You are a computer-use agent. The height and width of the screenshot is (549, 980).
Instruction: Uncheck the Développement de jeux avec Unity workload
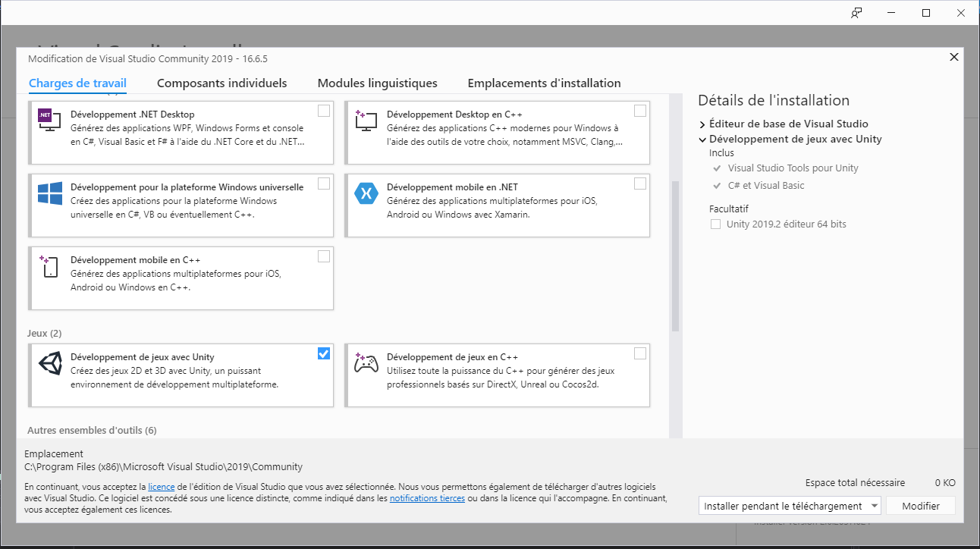324,353
